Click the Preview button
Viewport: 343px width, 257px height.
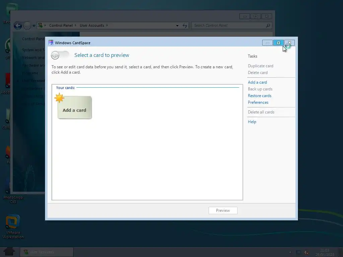[223, 210]
